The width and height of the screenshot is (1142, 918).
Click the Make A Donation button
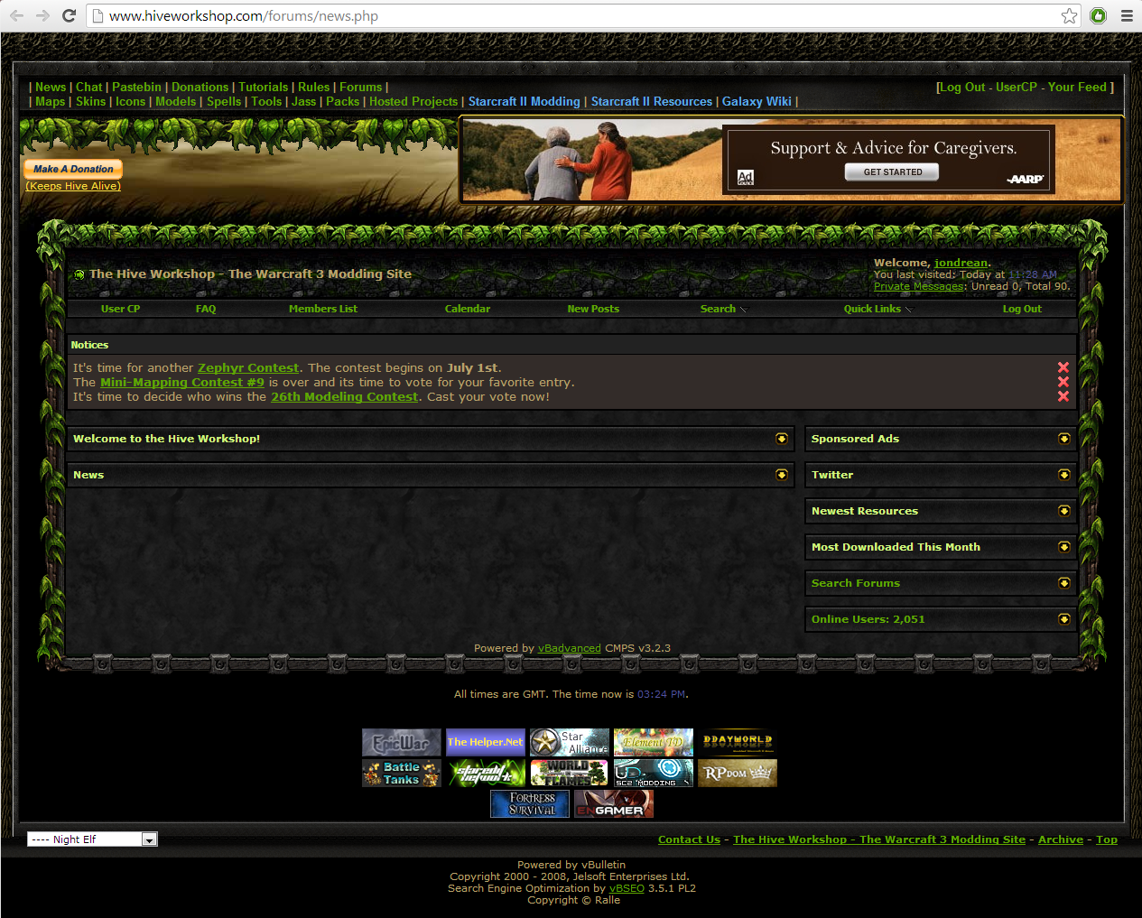tap(73, 169)
